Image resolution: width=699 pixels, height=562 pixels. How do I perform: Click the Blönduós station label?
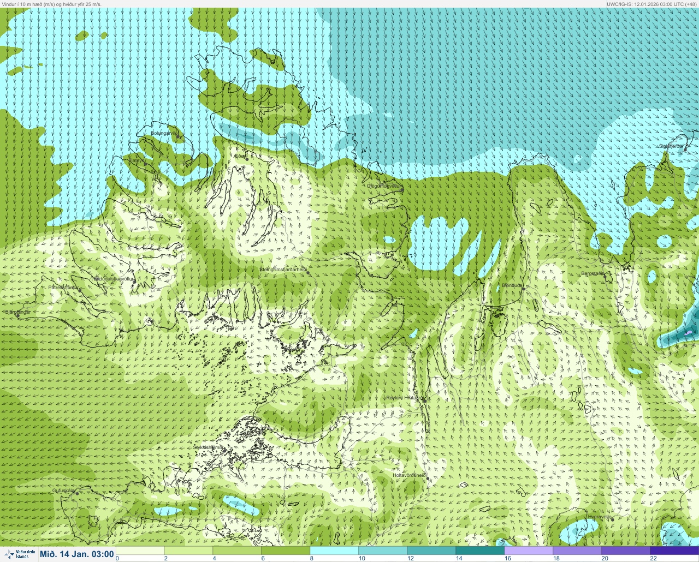[x=512, y=285]
